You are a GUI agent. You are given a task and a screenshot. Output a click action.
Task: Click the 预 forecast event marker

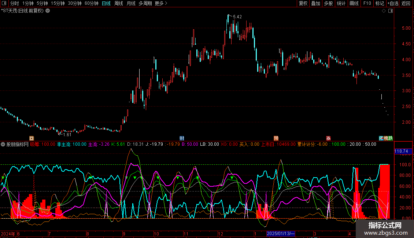click(276, 138)
